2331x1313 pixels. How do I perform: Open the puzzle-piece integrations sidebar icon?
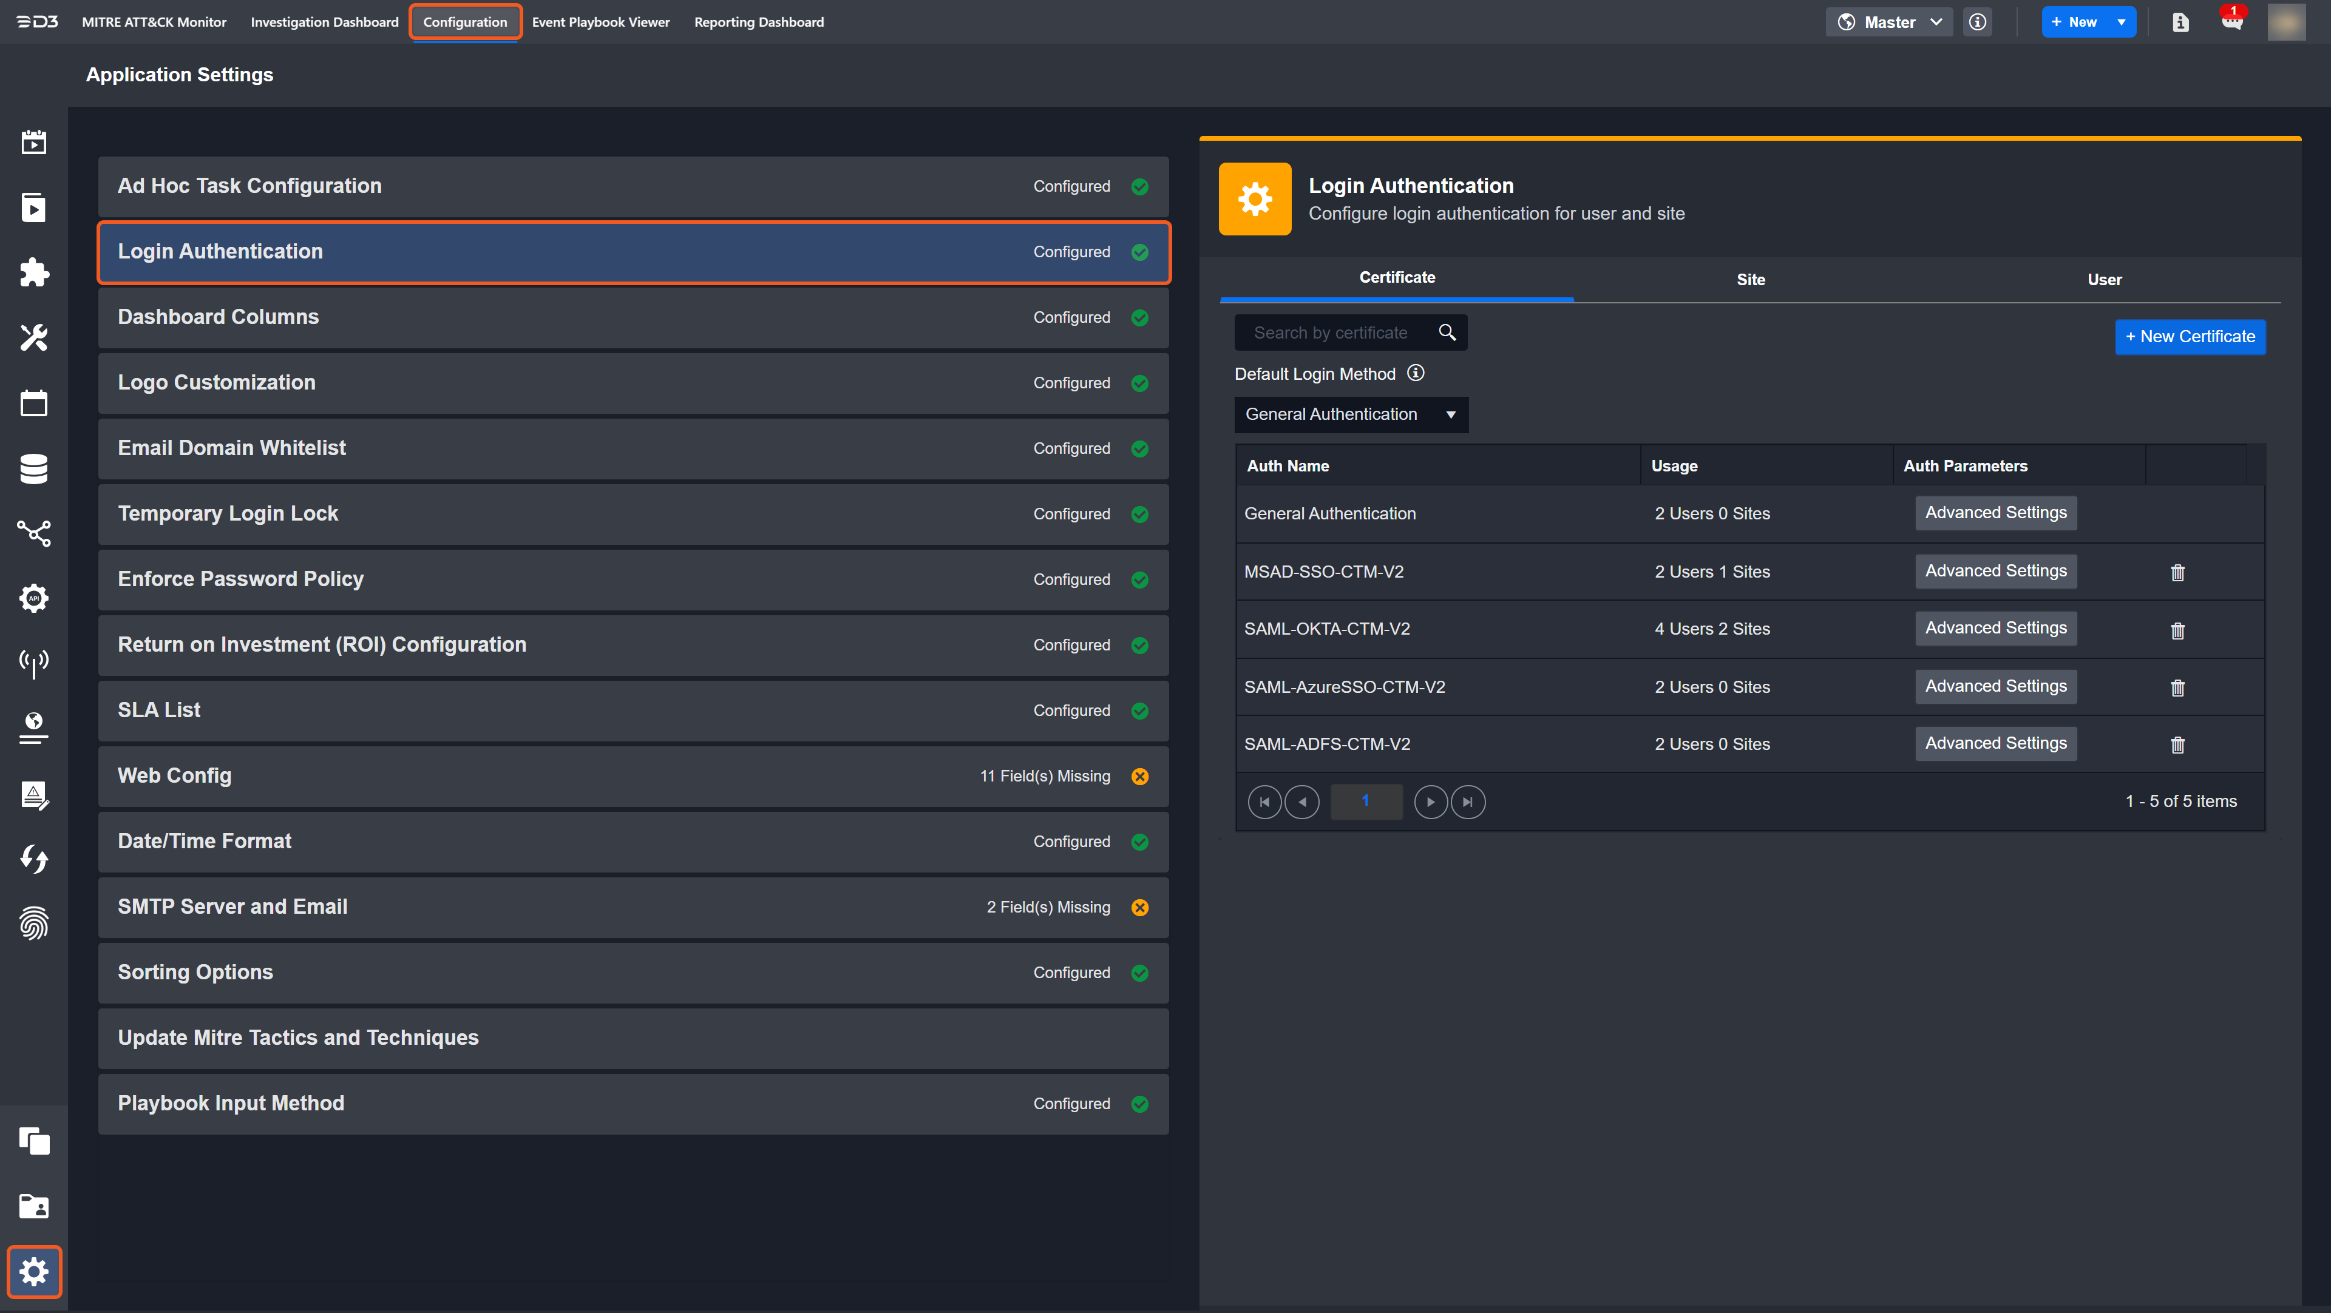33,272
